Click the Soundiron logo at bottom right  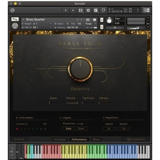tap(136, 139)
